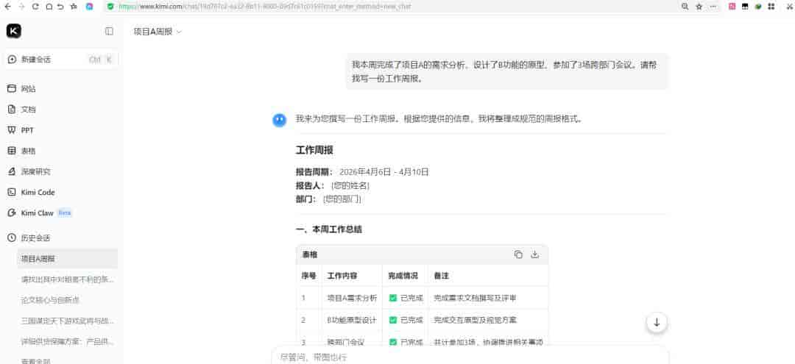Open the Kimi Code menu item
795x364 pixels.
[63, 193]
